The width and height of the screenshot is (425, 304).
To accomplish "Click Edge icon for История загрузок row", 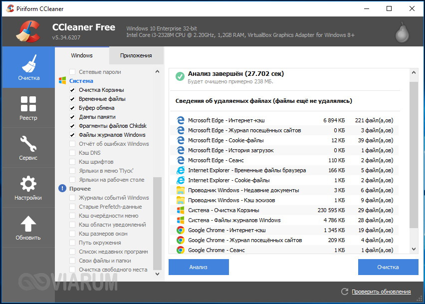I will pyautogui.click(x=180, y=150).
